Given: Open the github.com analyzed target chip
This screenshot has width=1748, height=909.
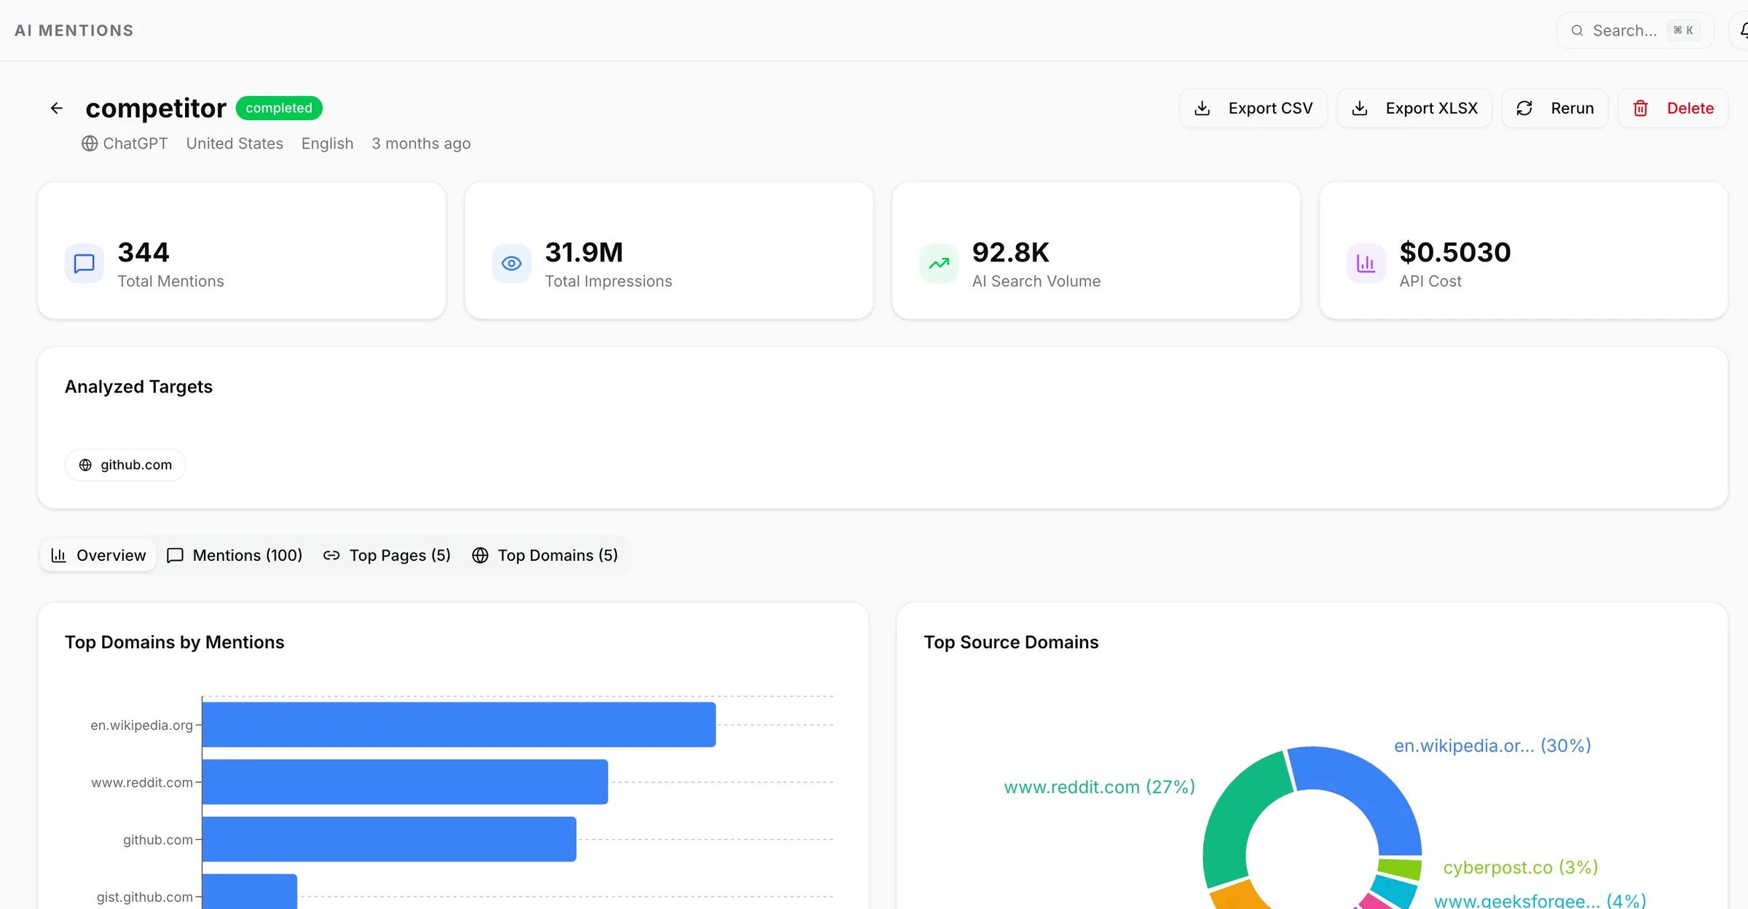Looking at the screenshot, I should click(x=125, y=465).
